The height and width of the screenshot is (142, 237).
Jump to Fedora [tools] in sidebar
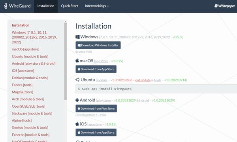(22, 85)
